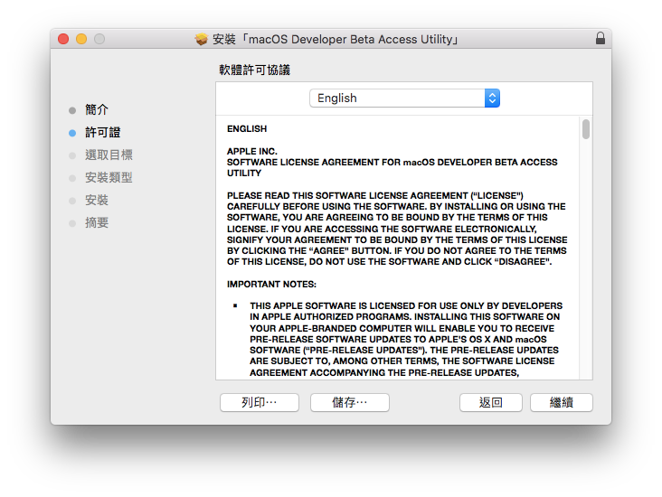The image size is (662, 497).
Task: Click the IMPORTANT NOTES: heading
Action: (271, 284)
